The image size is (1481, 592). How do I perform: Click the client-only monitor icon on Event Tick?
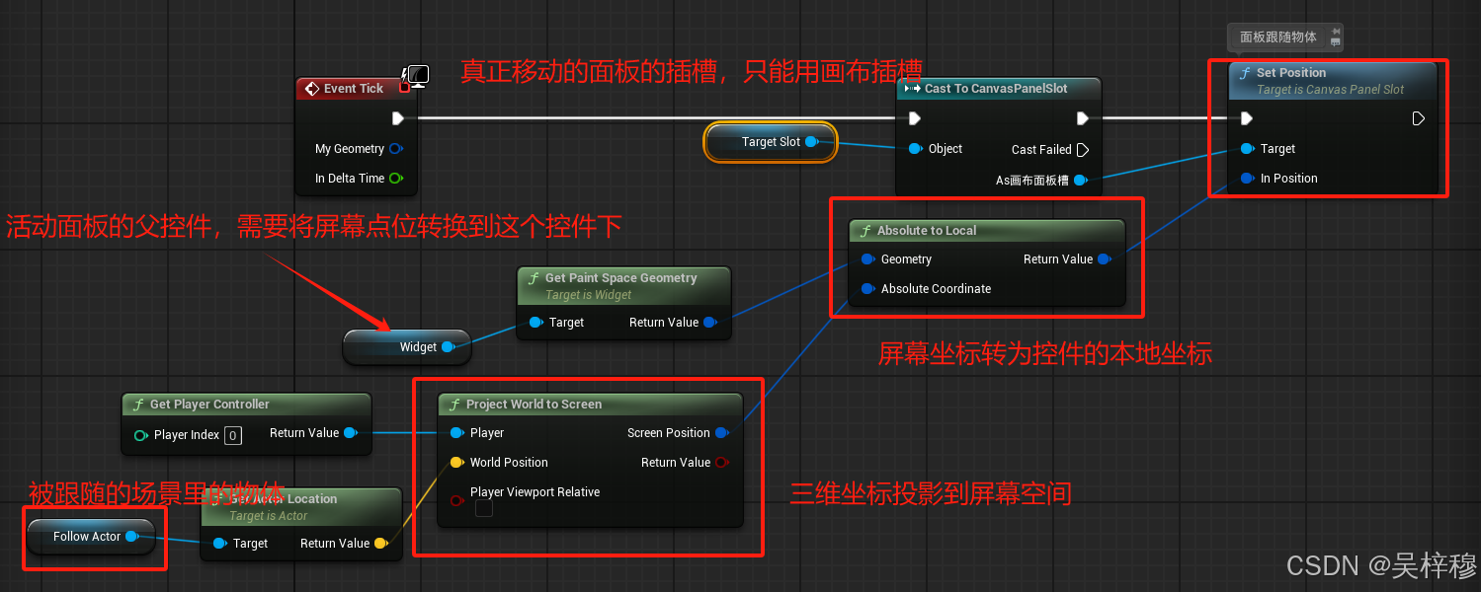pos(418,76)
